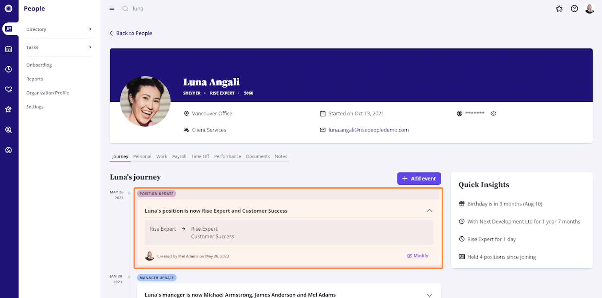Collapse the position update event chevron
The image size is (602, 298).
click(429, 211)
